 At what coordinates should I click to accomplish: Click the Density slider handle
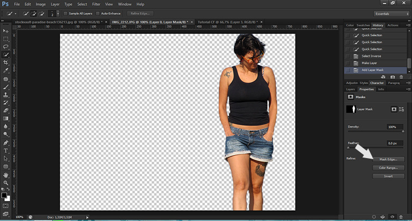coord(404,132)
